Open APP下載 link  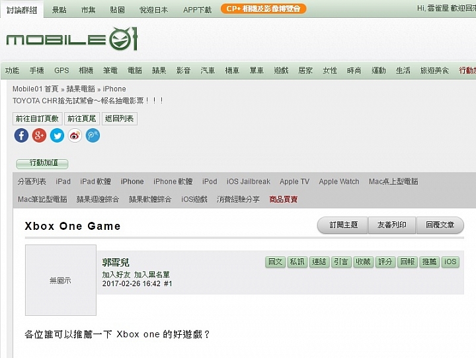pos(197,10)
